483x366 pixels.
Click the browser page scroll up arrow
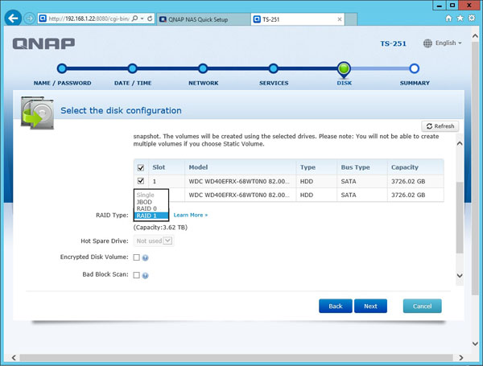[x=475, y=35]
